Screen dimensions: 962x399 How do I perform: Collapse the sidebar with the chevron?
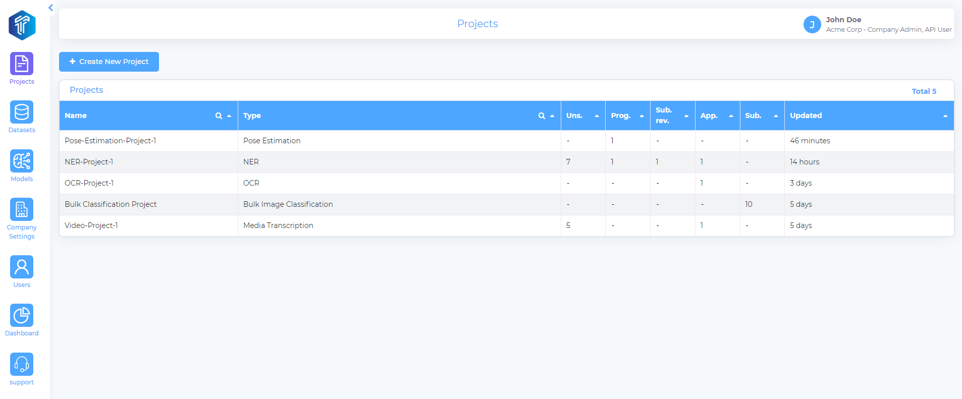51,8
